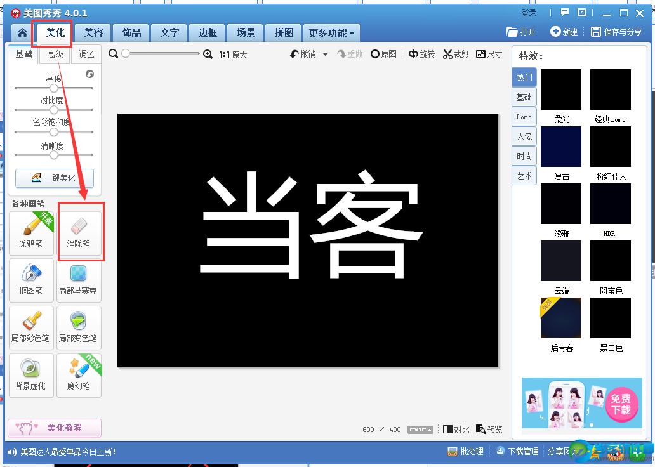Open the title bar dropdown menu icon
Screen dimensions: 655x467
point(581,13)
